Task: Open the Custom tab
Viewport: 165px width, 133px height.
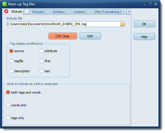Action: [75, 12]
